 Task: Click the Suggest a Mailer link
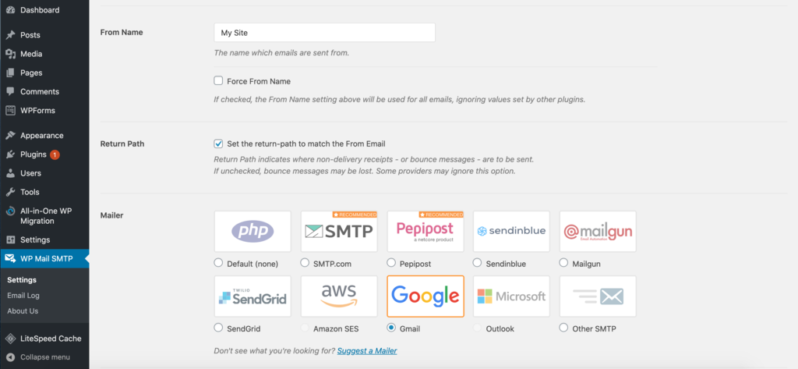367,351
